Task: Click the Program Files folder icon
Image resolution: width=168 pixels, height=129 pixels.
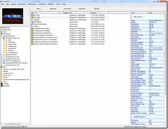Action: 7,44
